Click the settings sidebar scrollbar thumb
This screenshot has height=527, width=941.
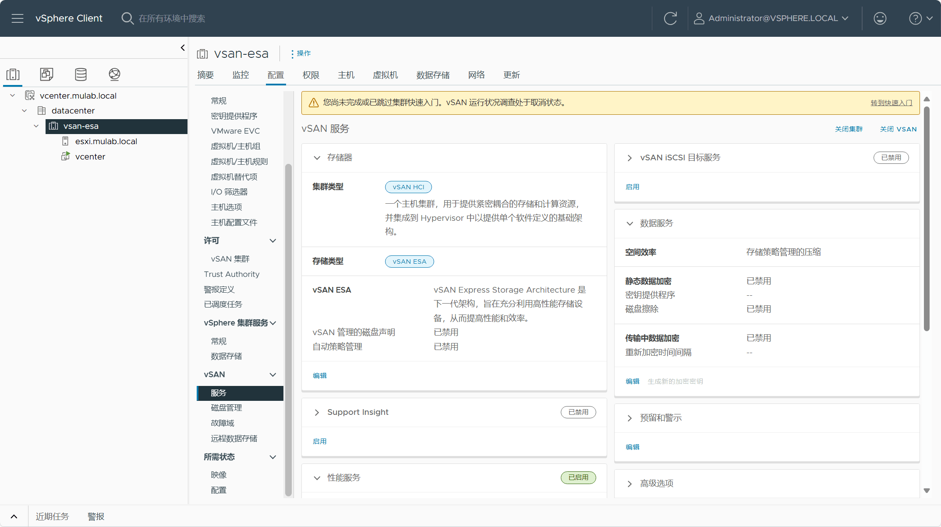click(288, 329)
